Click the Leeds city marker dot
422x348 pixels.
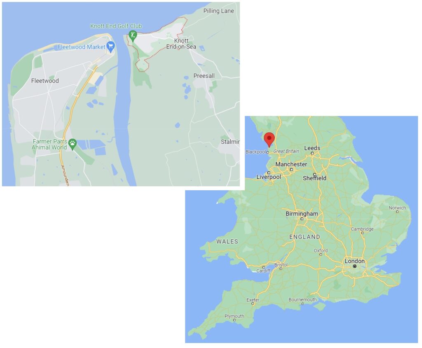[312, 153]
